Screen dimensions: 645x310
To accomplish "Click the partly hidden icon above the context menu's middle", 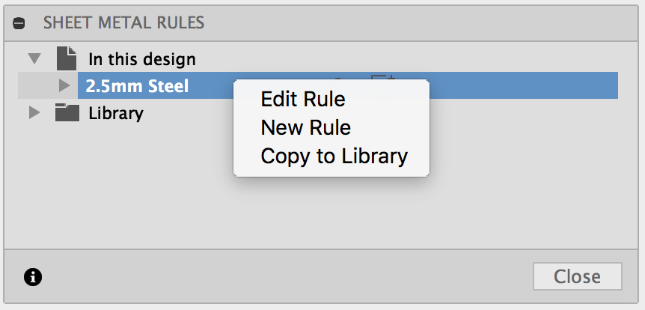I will pos(339,77).
